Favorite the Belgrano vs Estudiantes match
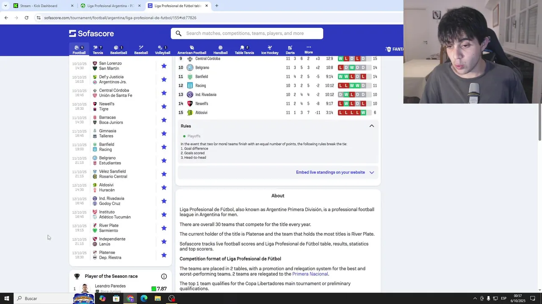Screen dimensions: 542x304 coord(164,160)
